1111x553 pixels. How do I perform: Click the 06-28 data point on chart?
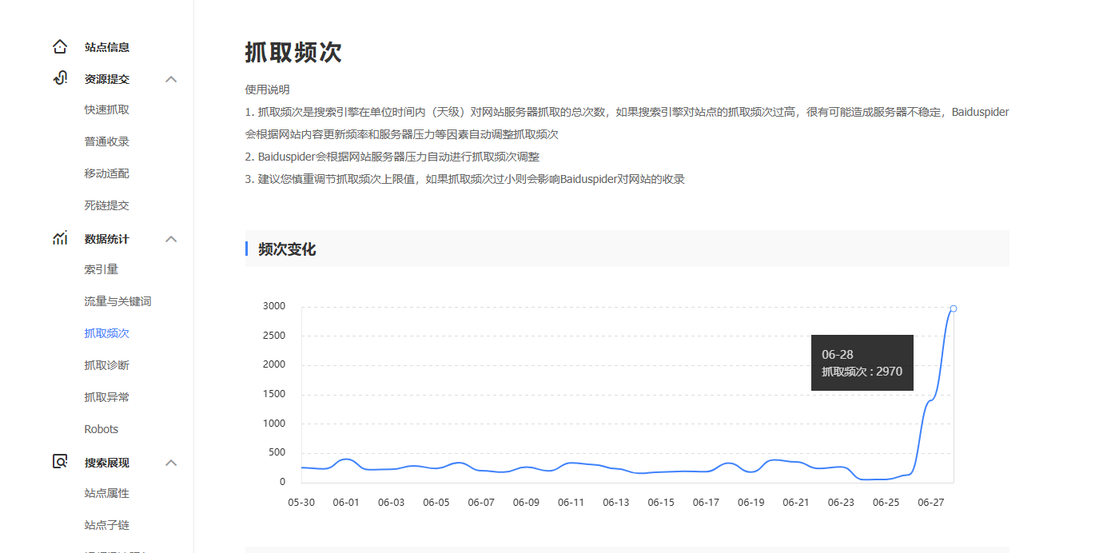pyautogui.click(x=954, y=308)
